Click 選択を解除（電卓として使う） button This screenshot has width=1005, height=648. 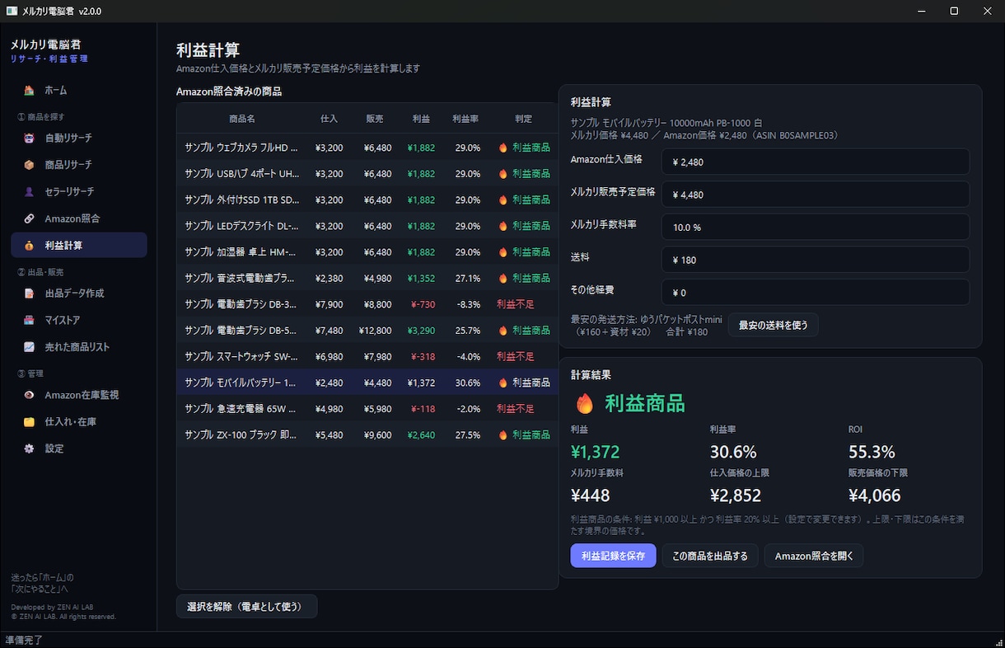click(246, 607)
